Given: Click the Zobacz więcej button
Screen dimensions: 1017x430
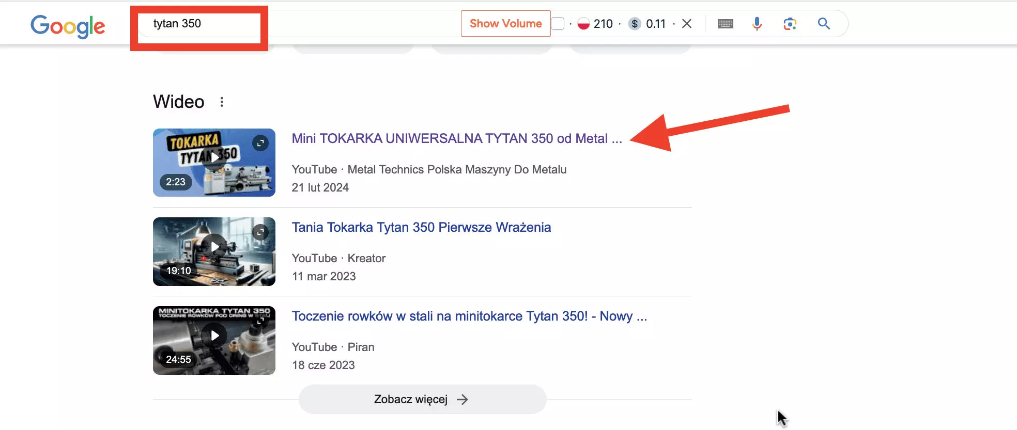Looking at the screenshot, I should [x=422, y=400].
